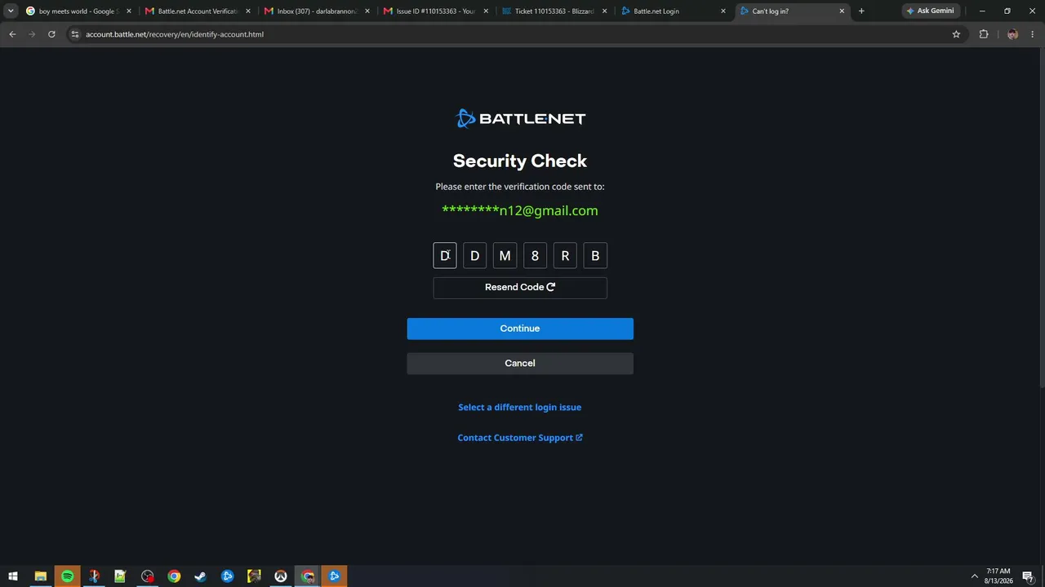The image size is (1045, 587).
Task: Close the Can't log in? tab
Action: tap(843, 11)
